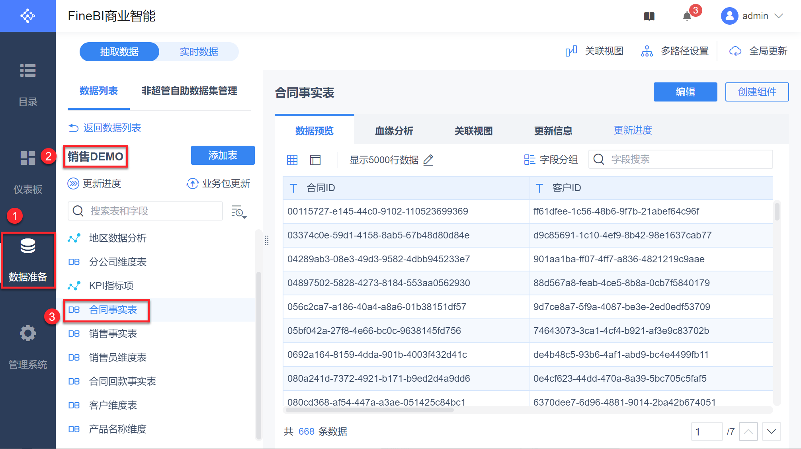Switch to 实时数据 mode

coord(199,52)
